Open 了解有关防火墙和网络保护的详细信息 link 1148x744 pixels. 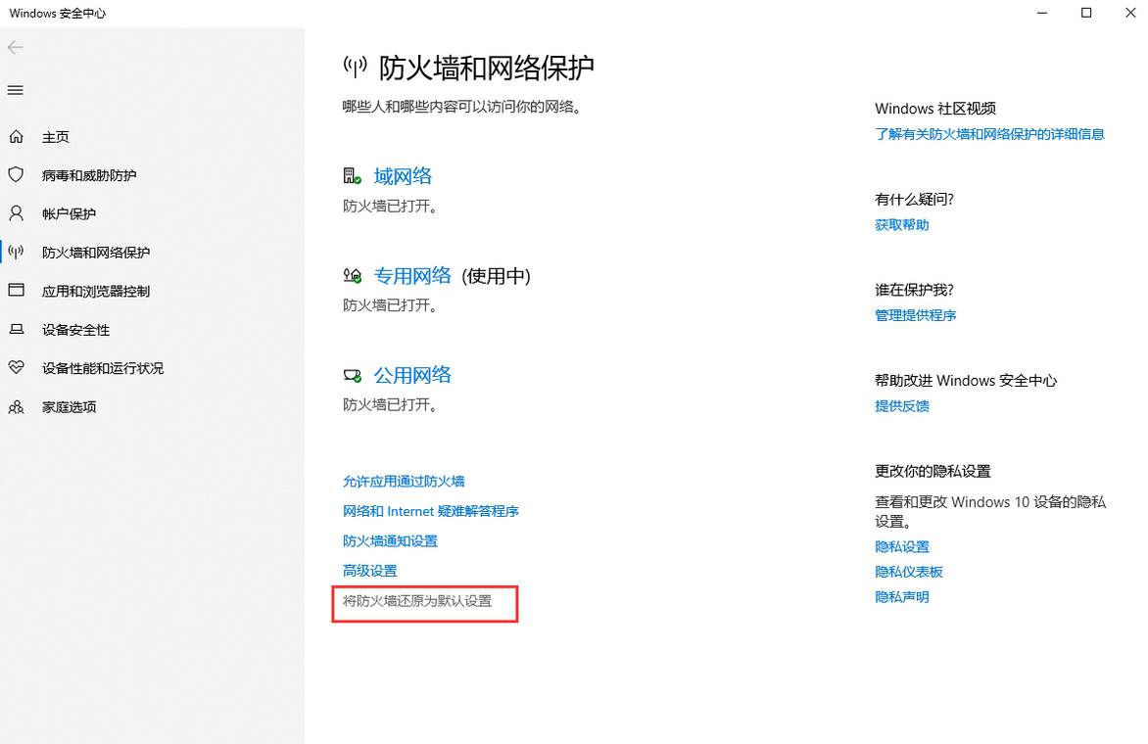[989, 134]
